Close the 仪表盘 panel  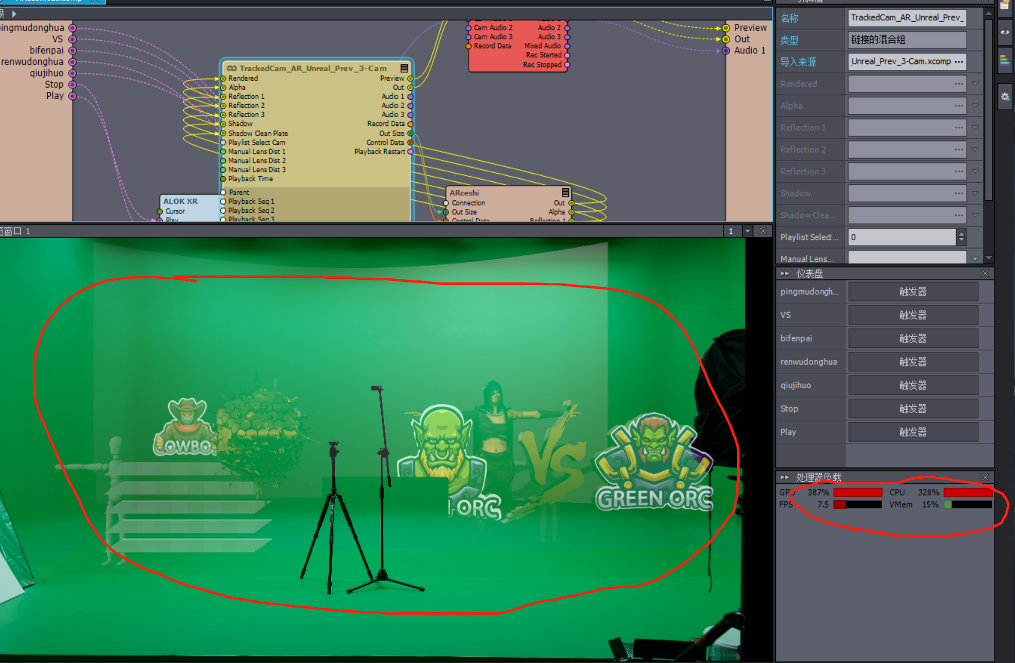(985, 273)
